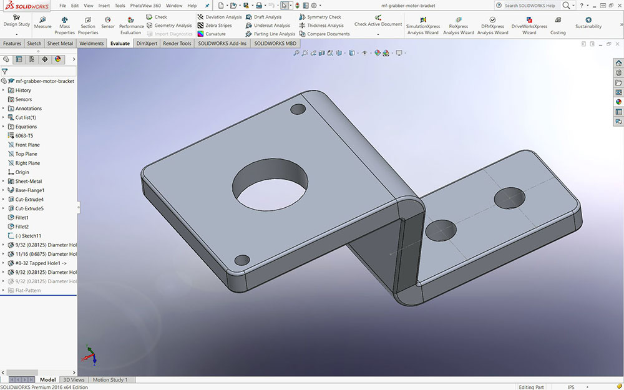Click the Mass Properties icon
The width and height of the screenshot is (624, 390).
(x=64, y=24)
